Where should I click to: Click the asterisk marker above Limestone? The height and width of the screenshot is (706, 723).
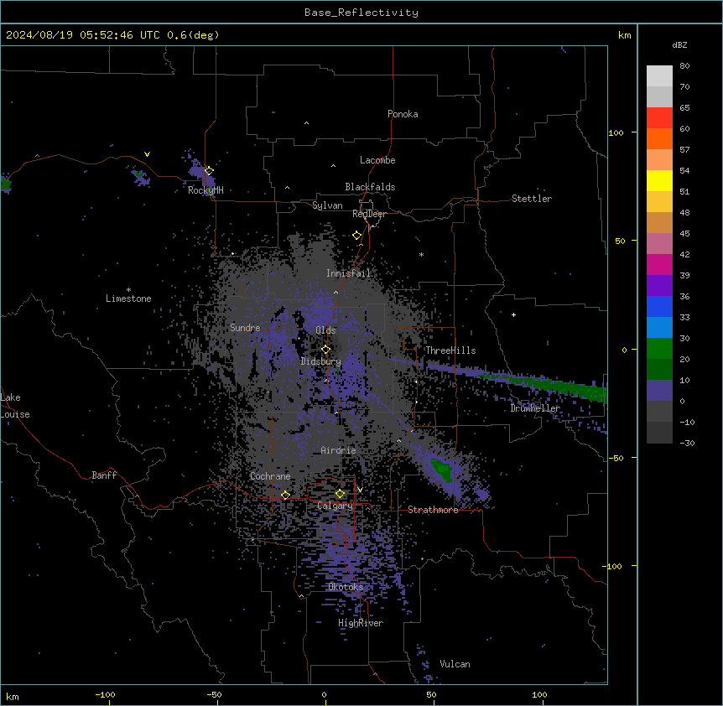tap(128, 290)
